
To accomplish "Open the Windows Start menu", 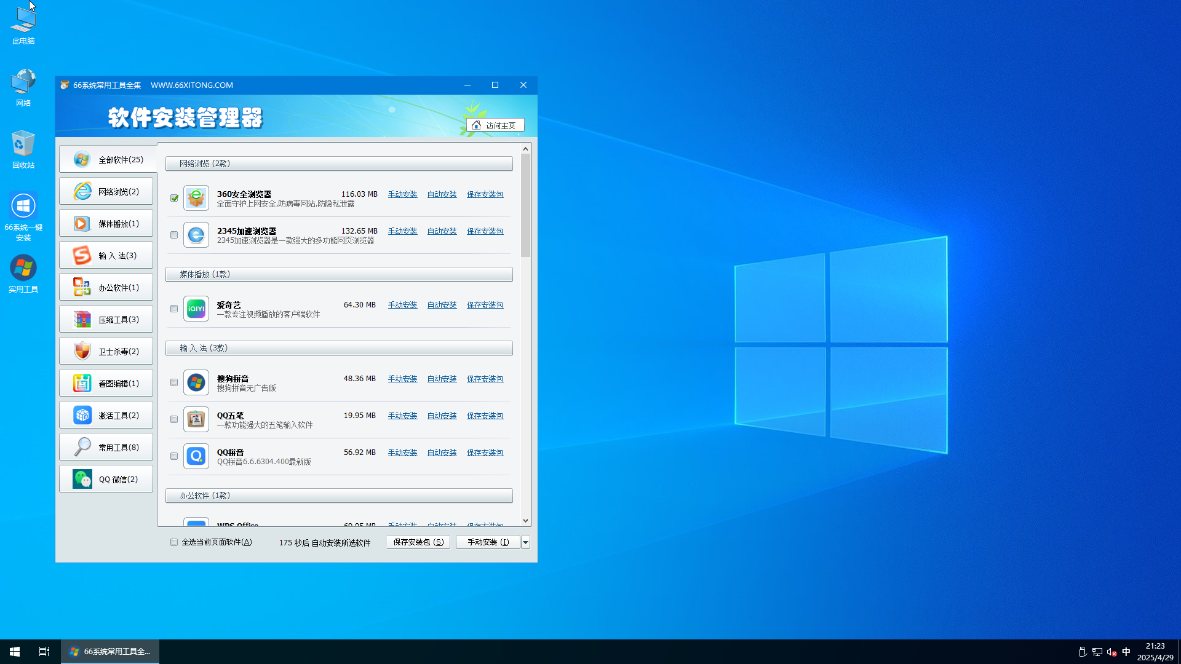I will pyautogui.click(x=15, y=652).
